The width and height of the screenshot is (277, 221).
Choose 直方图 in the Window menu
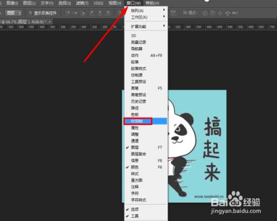146,180
